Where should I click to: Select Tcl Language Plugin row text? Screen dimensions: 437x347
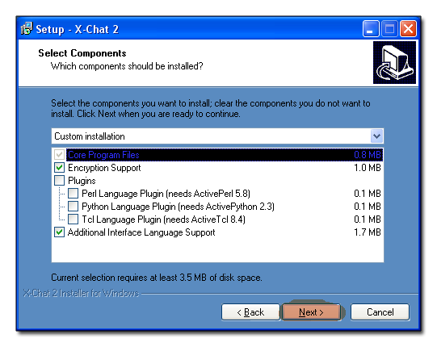pyautogui.click(x=163, y=219)
